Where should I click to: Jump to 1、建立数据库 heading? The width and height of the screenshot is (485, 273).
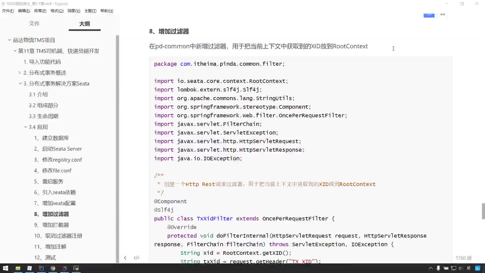52,138
